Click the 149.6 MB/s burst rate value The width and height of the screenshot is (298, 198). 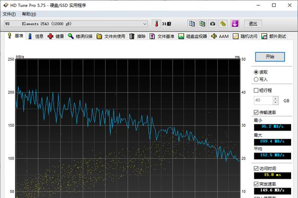(272, 191)
